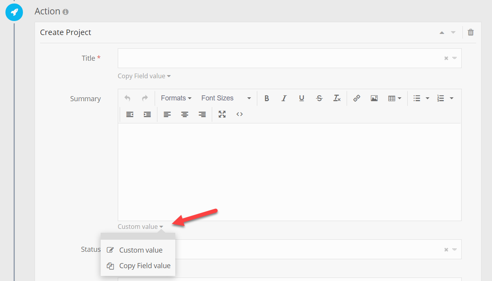The width and height of the screenshot is (492, 281).
Task: Center align the Summary text
Action: 185,114
